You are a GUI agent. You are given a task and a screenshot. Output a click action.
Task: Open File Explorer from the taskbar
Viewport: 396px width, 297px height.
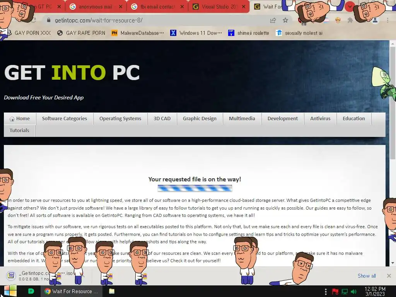[112, 291]
